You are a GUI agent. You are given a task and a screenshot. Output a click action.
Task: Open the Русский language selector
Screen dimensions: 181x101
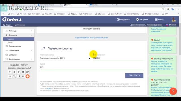(x=171, y=25)
